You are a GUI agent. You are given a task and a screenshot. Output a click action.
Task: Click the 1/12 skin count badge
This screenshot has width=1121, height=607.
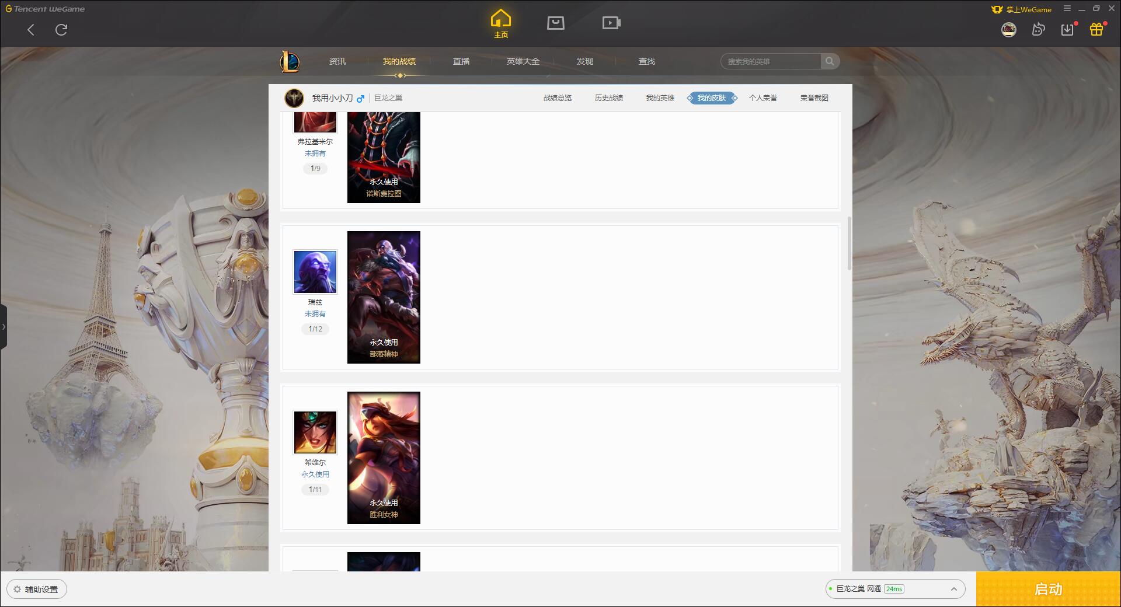pyautogui.click(x=315, y=329)
